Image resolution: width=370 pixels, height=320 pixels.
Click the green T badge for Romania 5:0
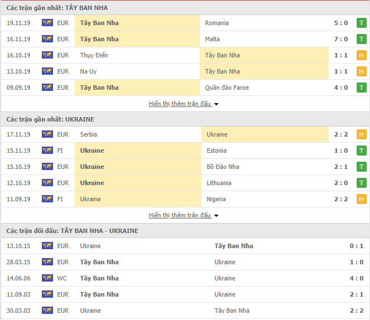[x=361, y=23]
